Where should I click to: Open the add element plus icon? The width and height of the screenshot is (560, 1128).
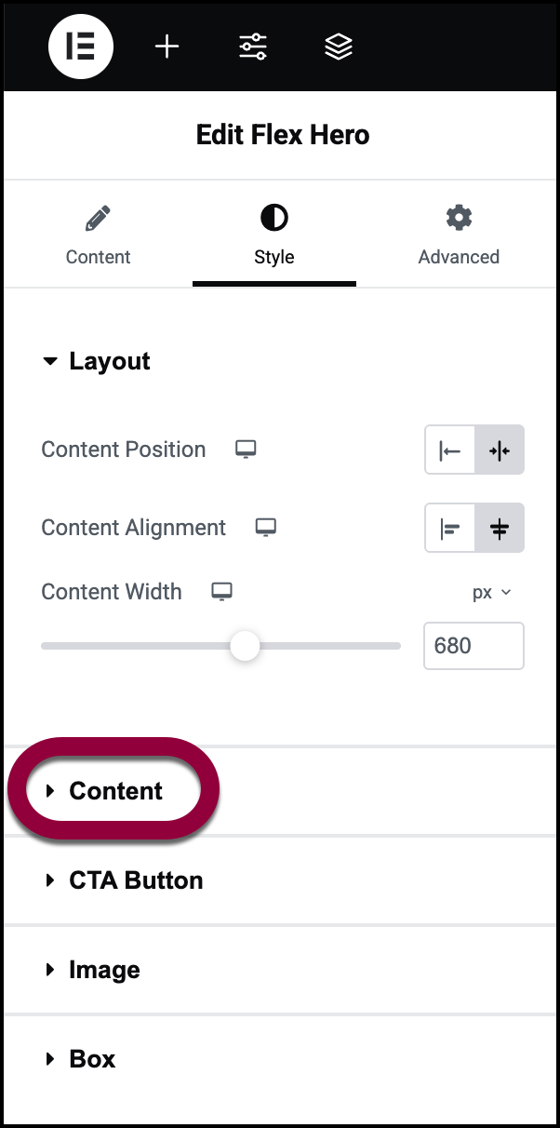(167, 47)
